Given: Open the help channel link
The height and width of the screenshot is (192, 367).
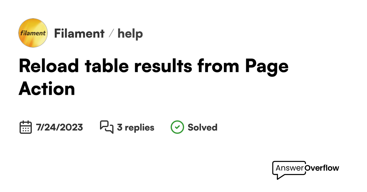Looking at the screenshot, I should click(130, 34).
